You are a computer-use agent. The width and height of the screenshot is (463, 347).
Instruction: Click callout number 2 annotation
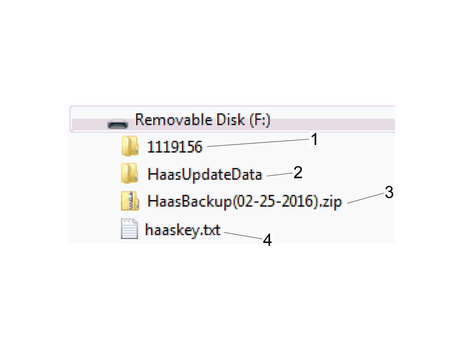(x=297, y=172)
